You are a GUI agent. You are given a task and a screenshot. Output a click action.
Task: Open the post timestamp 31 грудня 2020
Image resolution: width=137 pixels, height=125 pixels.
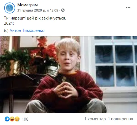pos(38,10)
